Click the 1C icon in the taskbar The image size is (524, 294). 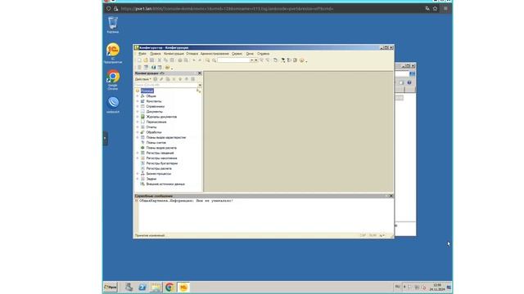[183, 287]
